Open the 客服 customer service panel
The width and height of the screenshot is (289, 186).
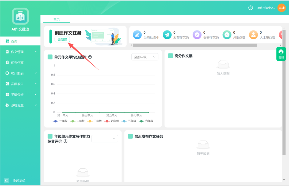pyautogui.click(x=281, y=53)
